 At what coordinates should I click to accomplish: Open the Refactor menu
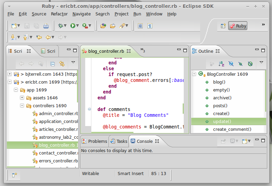point(59,14)
